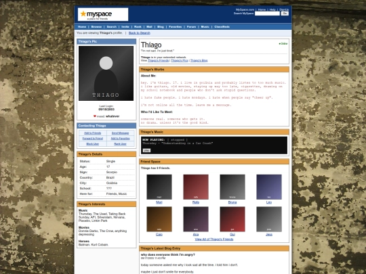
Task: Open Forum in the navigation bar
Action: point(191,27)
